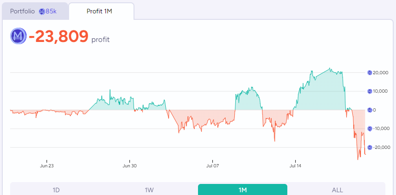Choose the 1M time range
The image size is (396, 195).
click(x=243, y=190)
